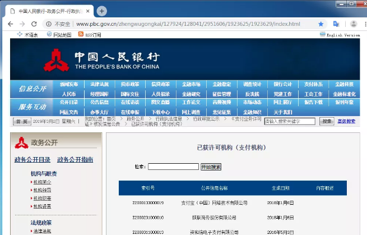Open the 金融市场 navigation menu item
The height and width of the screenshot is (235, 367).
tap(191, 84)
